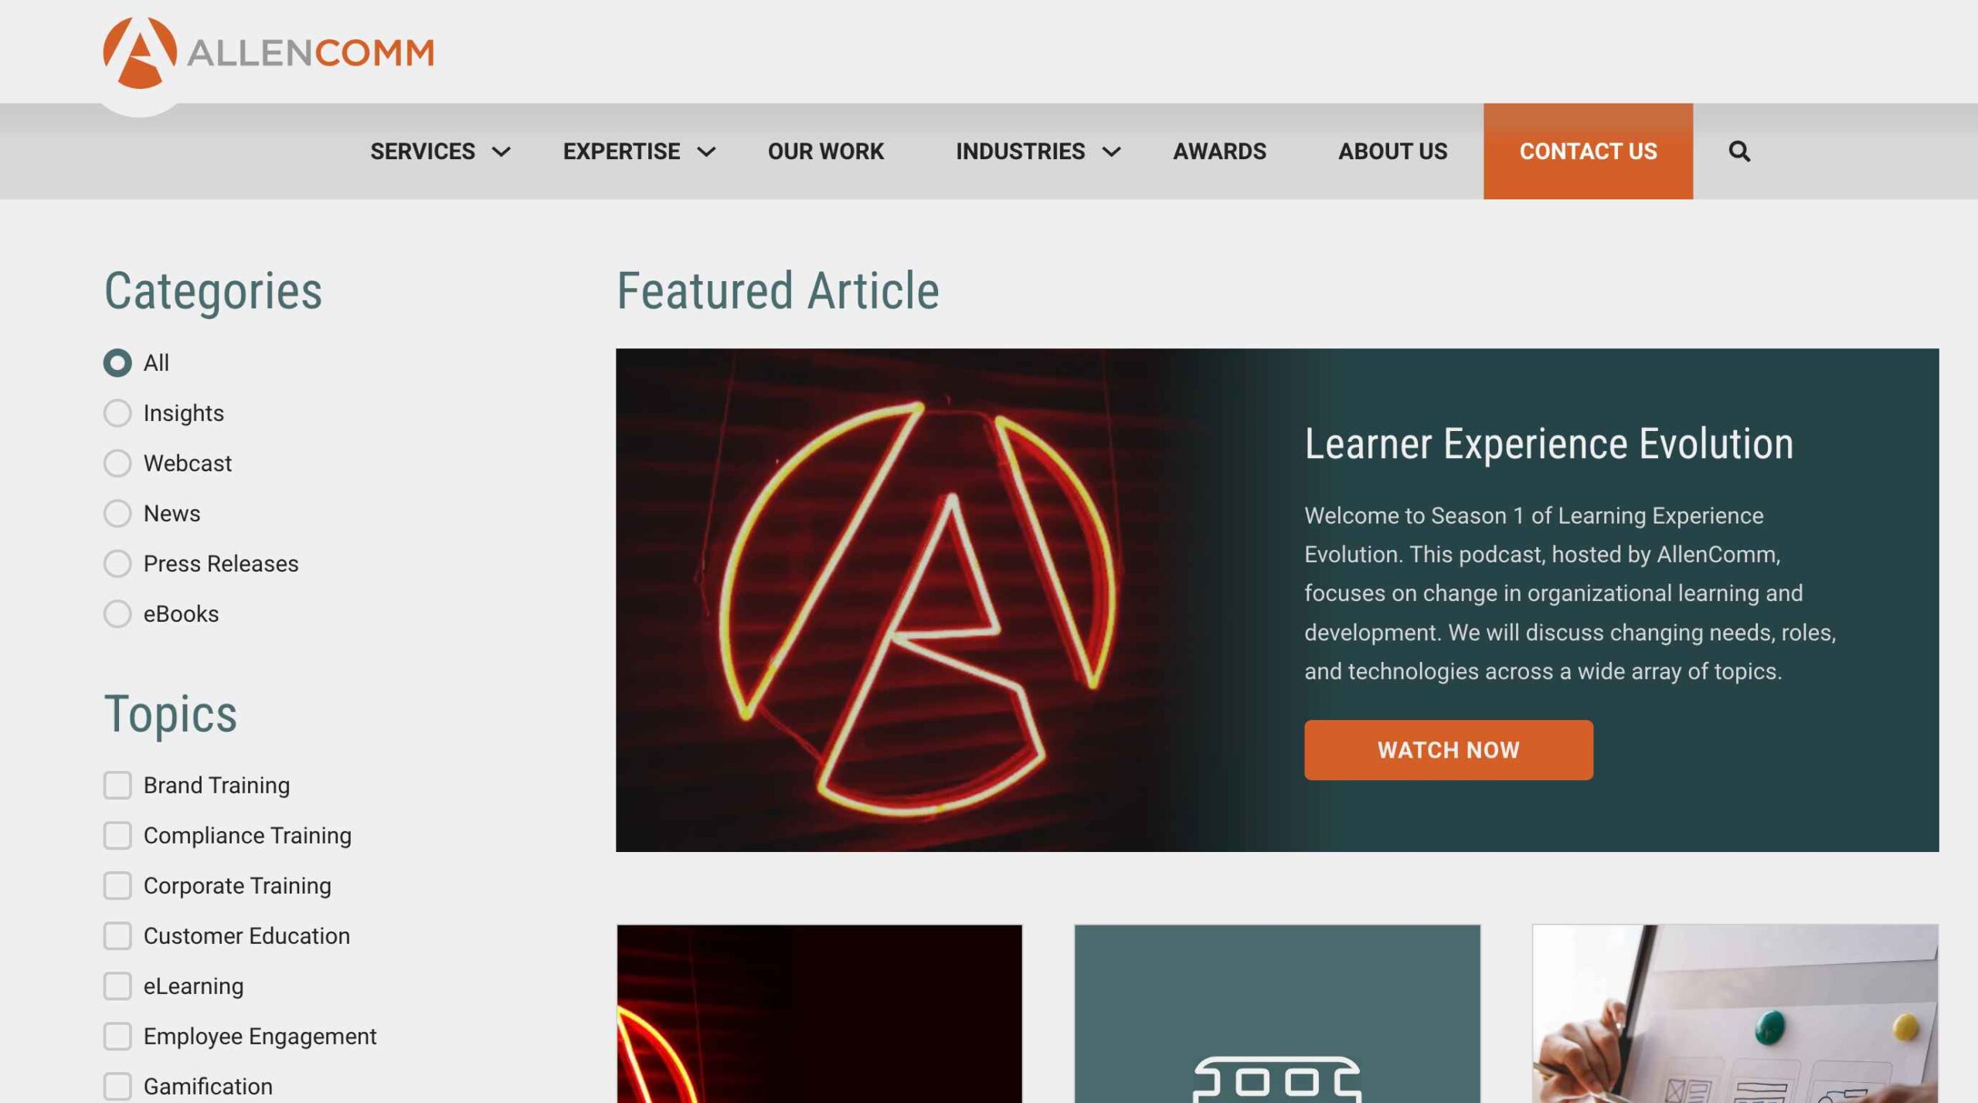Expand the Expertise dropdown chevron

[x=706, y=152]
